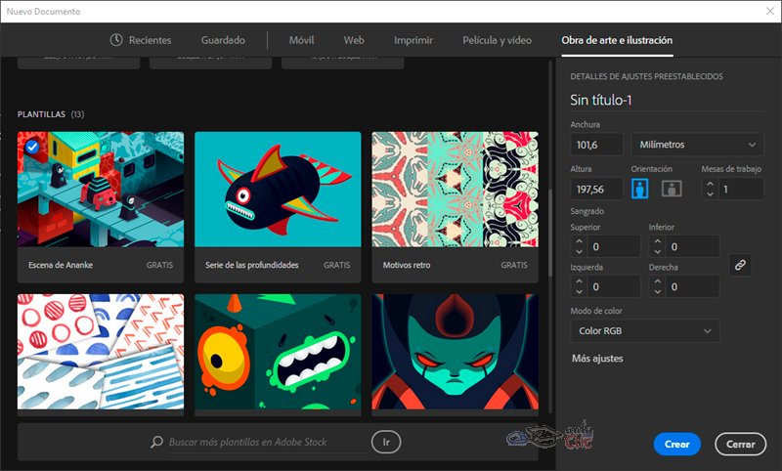Click the Crear button
This screenshot has width=782, height=471.
pos(676,444)
